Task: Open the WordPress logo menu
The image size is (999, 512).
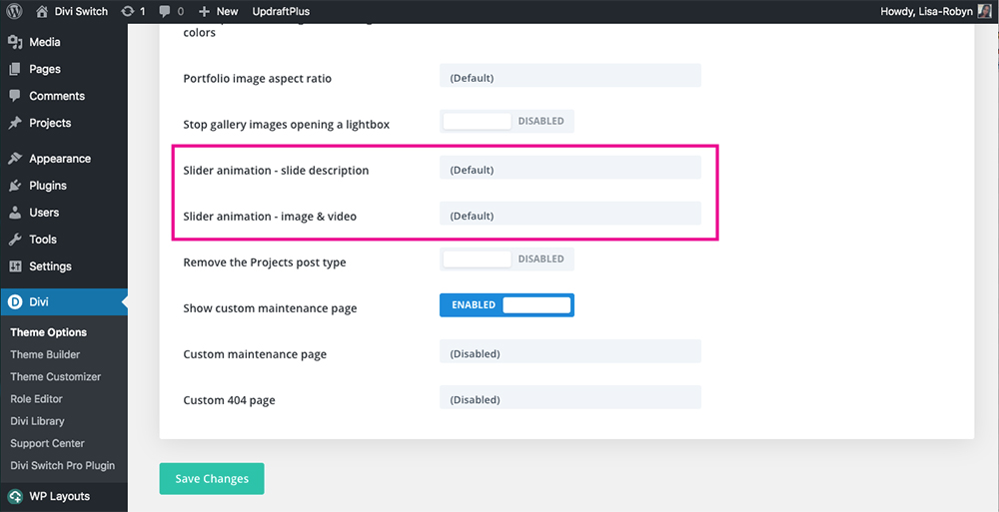Action: [x=15, y=11]
